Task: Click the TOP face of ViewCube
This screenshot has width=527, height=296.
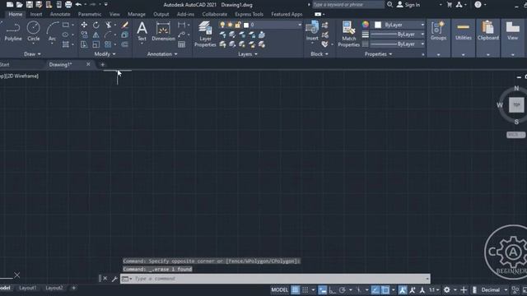Action: point(516,105)
